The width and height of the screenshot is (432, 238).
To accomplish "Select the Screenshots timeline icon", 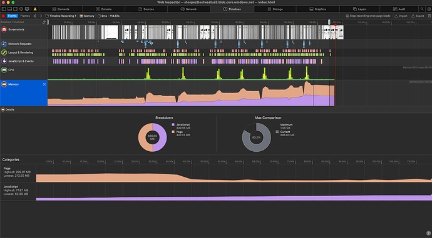I will click(4, 29).
